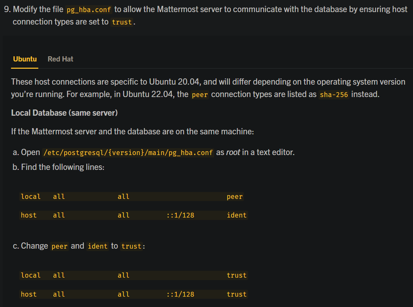Select the trust keyword in step c
Viewport: 413px width, 307px height.
click(x=131, y=246)
